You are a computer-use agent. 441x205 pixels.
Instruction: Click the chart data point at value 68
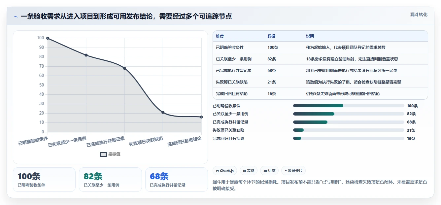124,68
